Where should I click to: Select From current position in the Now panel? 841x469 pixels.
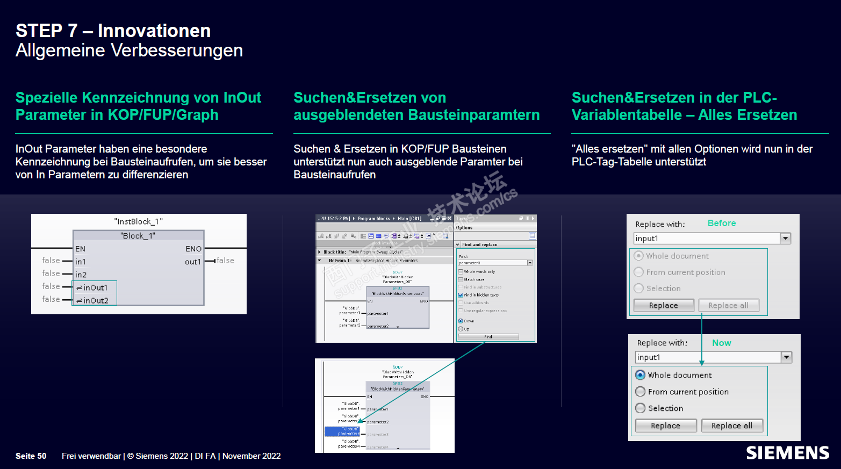pos(640,392)
